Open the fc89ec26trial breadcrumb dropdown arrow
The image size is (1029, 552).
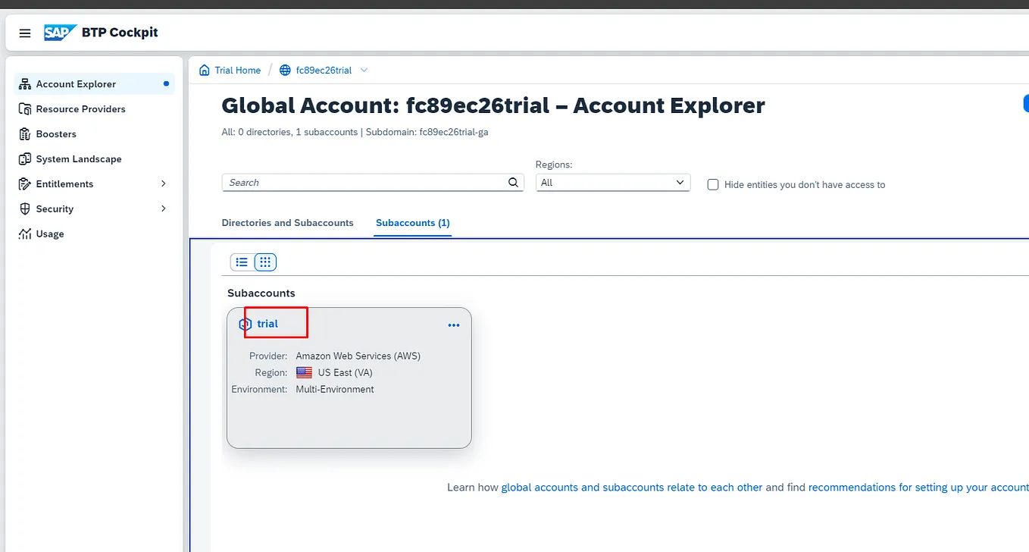click(364, 71)
